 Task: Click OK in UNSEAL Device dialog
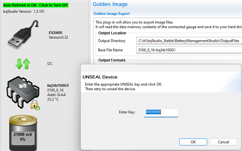(x=193, y=142)
